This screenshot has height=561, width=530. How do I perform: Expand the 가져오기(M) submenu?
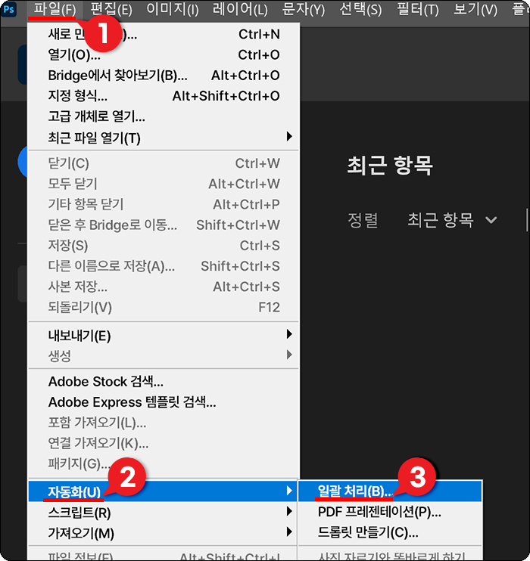pos(163,533)
